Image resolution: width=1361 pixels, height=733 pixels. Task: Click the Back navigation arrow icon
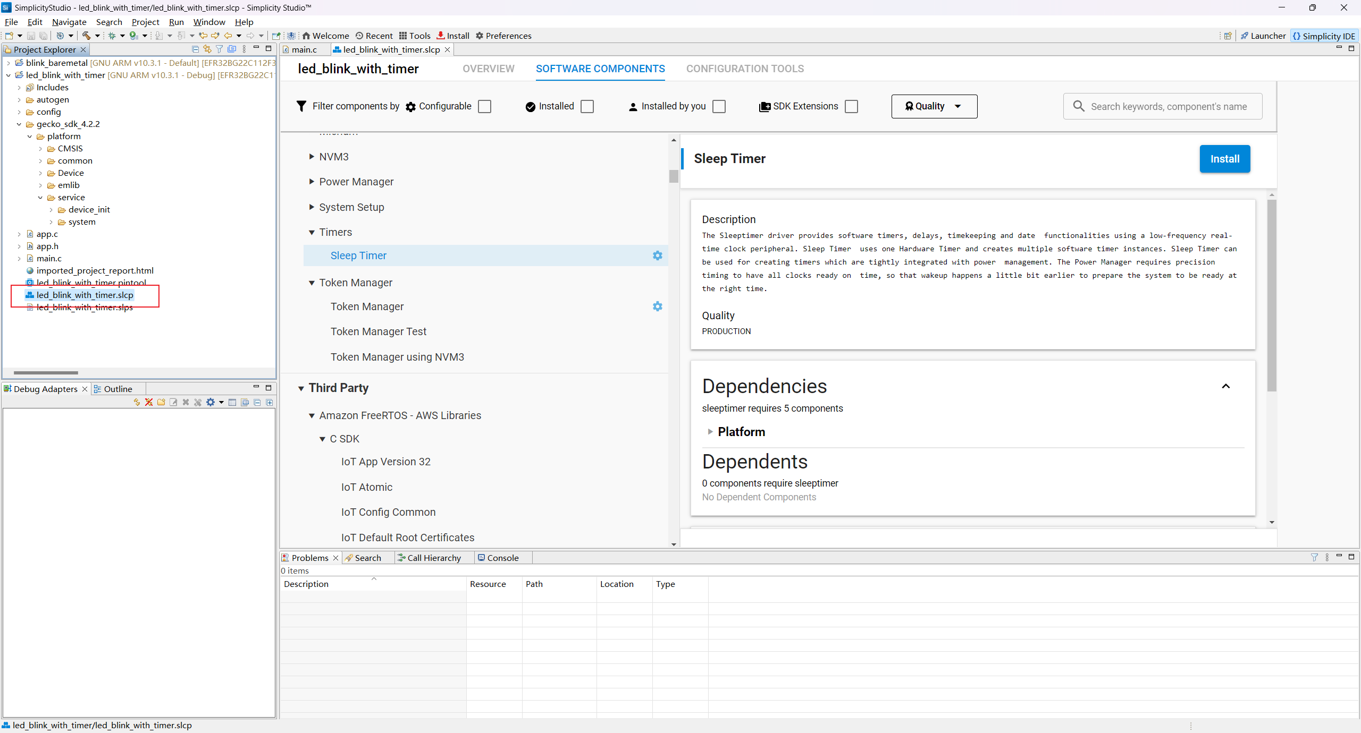(x=228, y=36)
